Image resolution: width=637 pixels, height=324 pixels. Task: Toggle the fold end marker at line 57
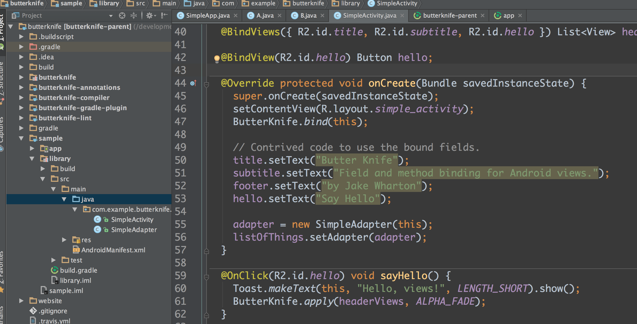point(207,251)
